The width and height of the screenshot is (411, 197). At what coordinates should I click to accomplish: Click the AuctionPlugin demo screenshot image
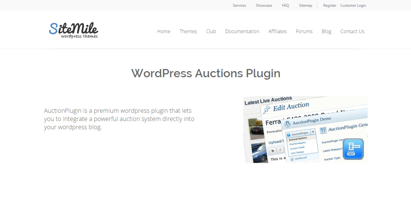coord(305,129)
